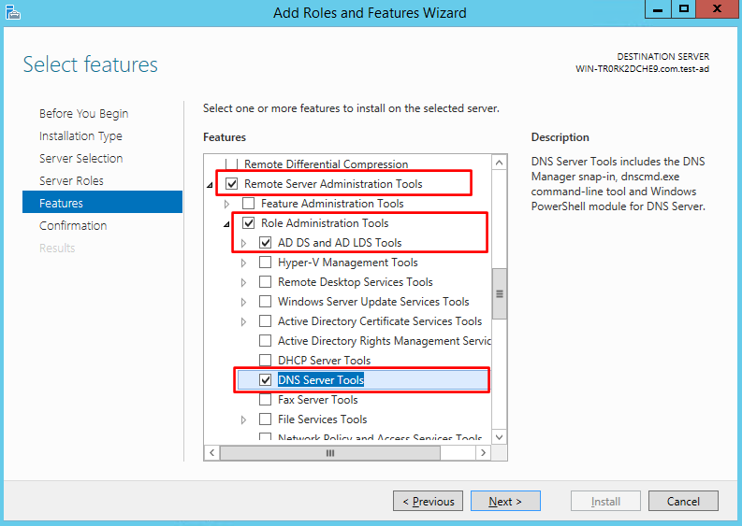Viewport: 742px width, 526px height.
Task: Tick the Fax Server Tools checkbox
Action: [x=266, y=400]
